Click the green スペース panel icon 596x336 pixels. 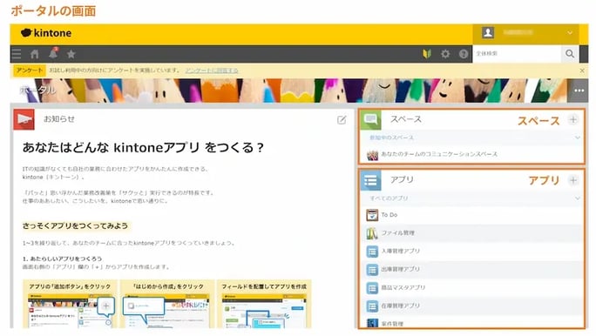[x=370, y=120]
